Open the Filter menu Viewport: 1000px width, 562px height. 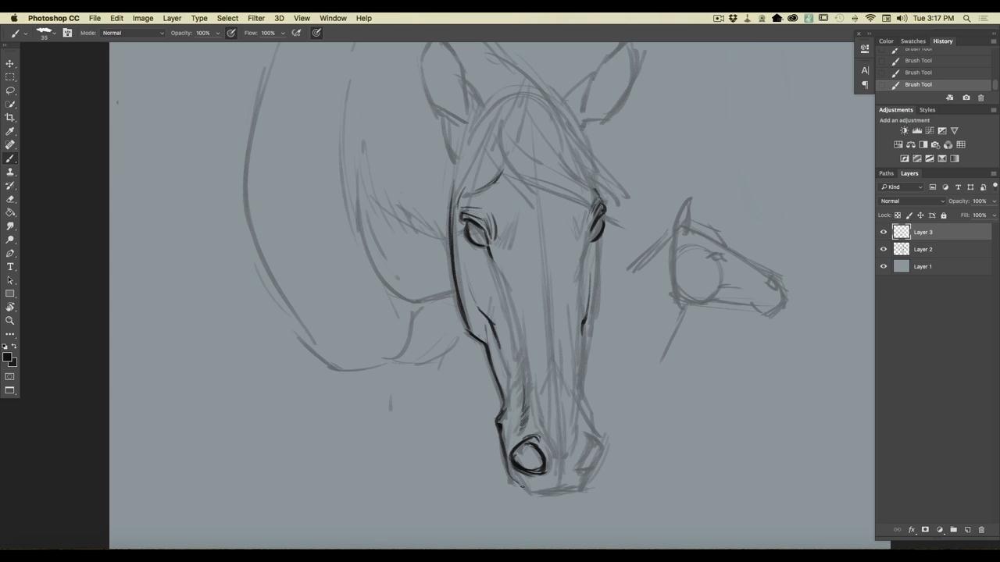click(255, 18)
